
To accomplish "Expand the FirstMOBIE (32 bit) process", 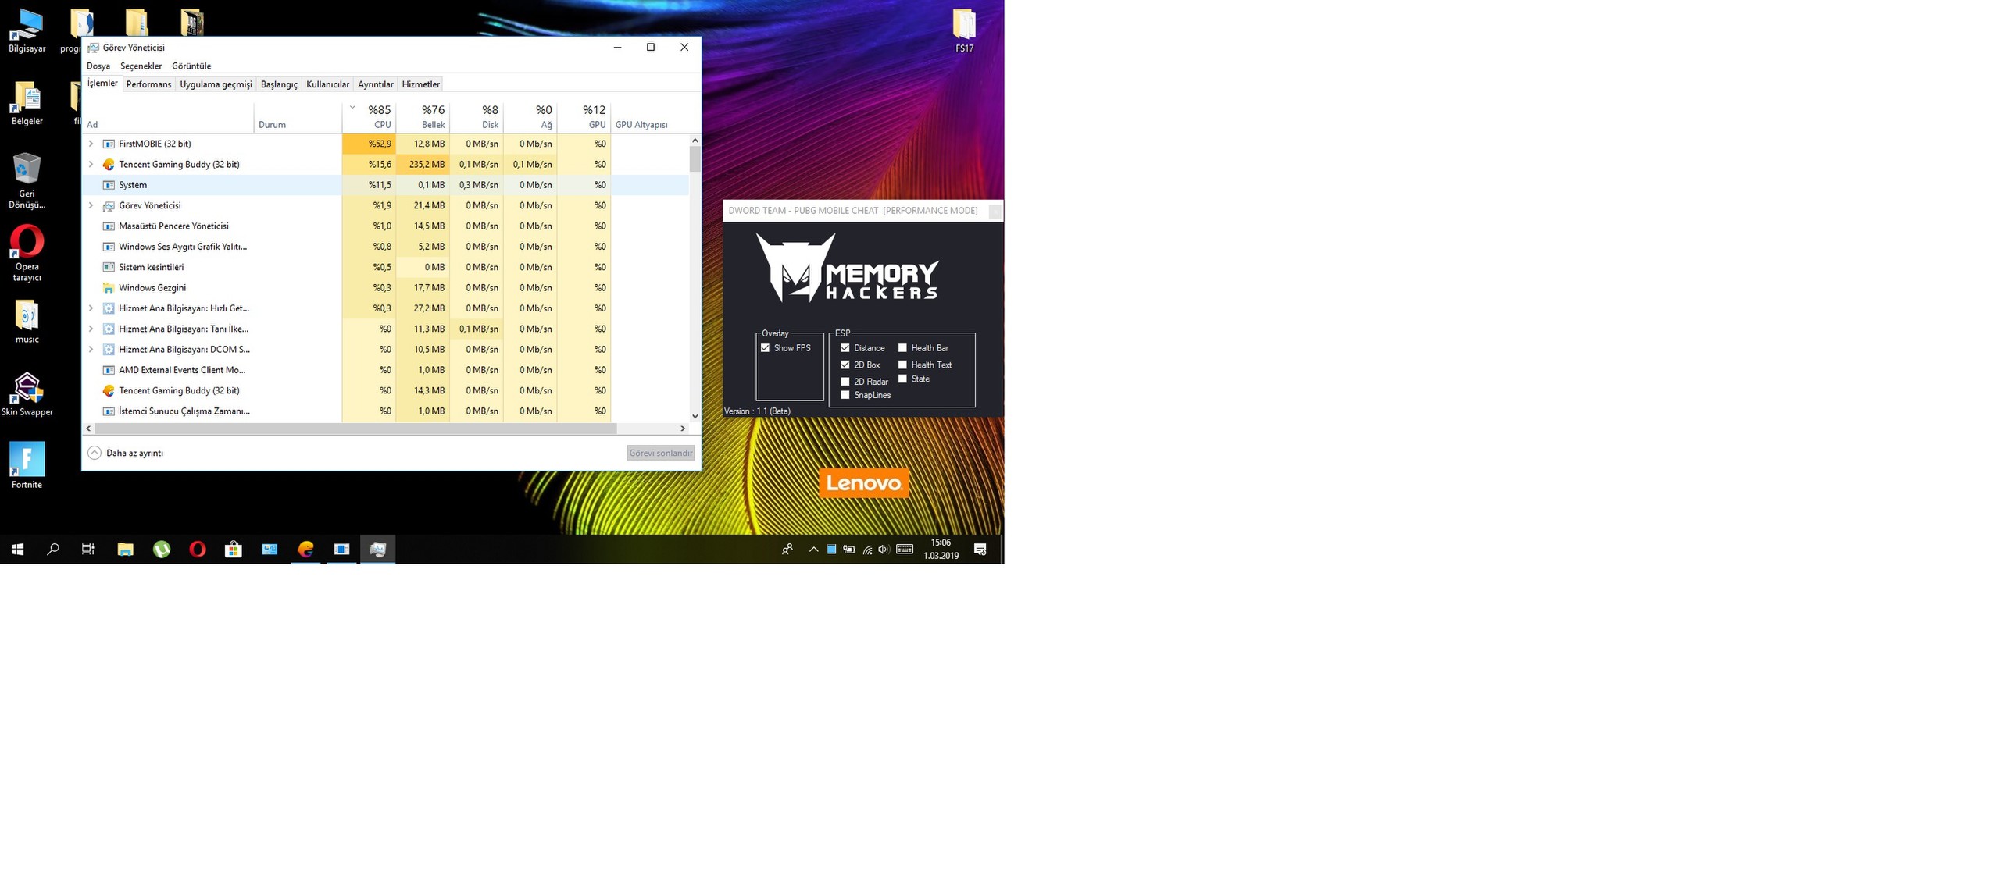I will [x=91, y=144].
